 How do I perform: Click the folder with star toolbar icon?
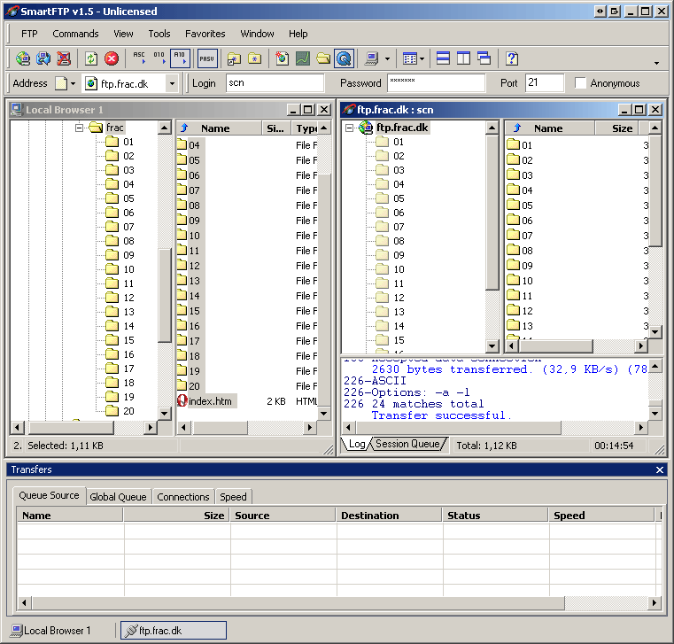(255, 58)
